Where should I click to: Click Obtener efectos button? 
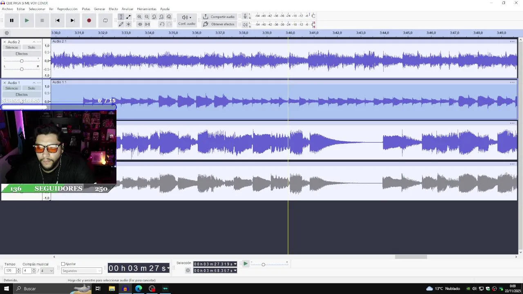click(x=219, y=24)
